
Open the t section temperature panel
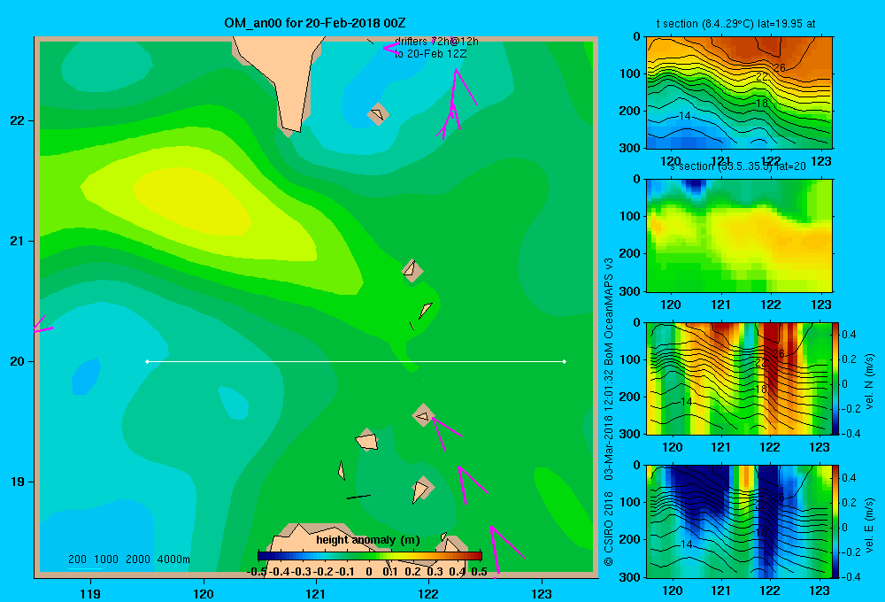pos(739,93)
